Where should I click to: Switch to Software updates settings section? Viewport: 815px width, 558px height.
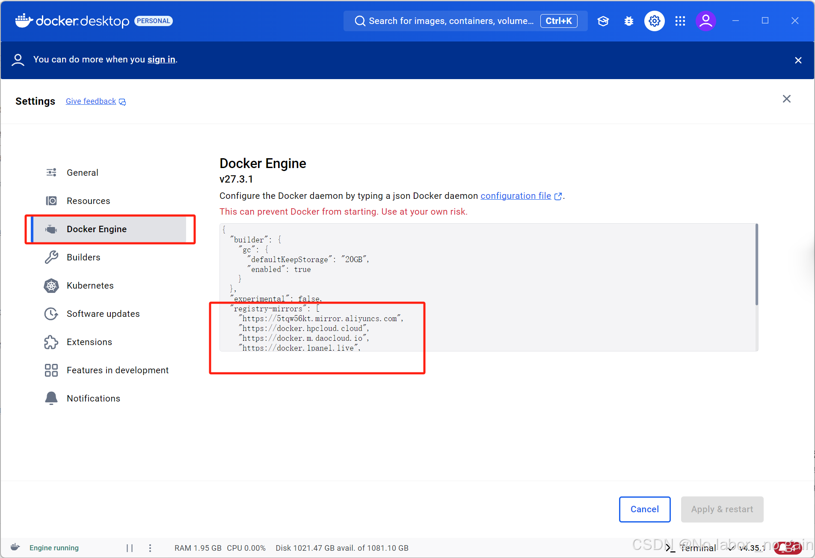pyautogui.click(x=103, y=313)
